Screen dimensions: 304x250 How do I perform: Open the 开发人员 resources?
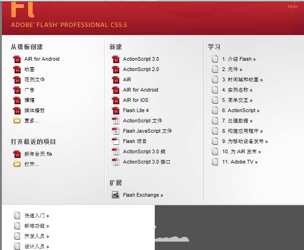36,236
